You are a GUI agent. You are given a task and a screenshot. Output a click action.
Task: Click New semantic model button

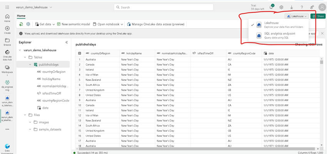[x=73, y=24]
